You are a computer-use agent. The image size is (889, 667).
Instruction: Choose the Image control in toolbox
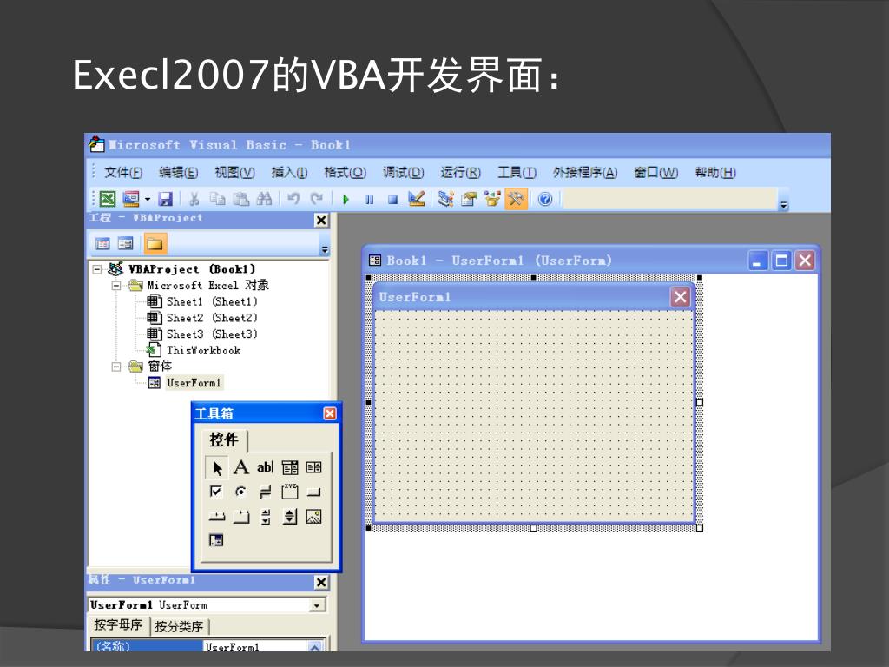[x=313, y=516]
